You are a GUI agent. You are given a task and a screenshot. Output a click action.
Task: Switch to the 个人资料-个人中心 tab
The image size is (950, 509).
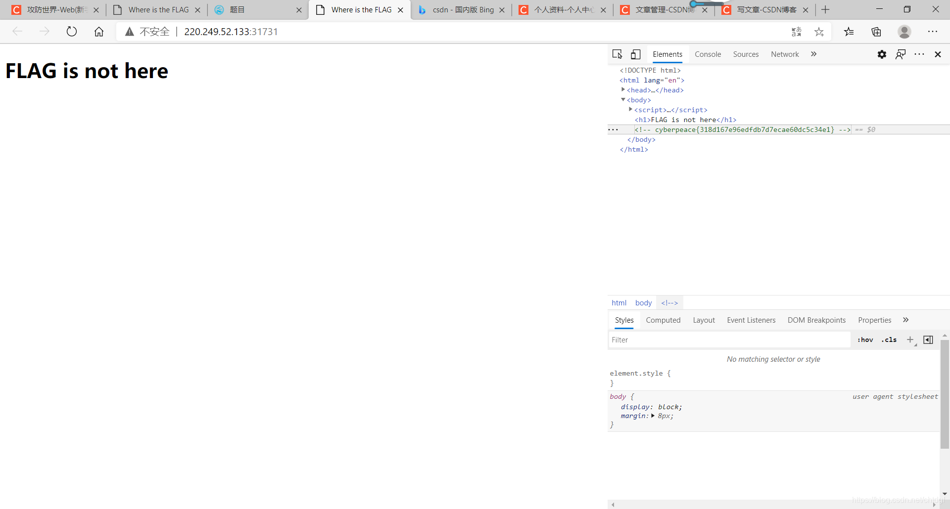click(562, 10)
